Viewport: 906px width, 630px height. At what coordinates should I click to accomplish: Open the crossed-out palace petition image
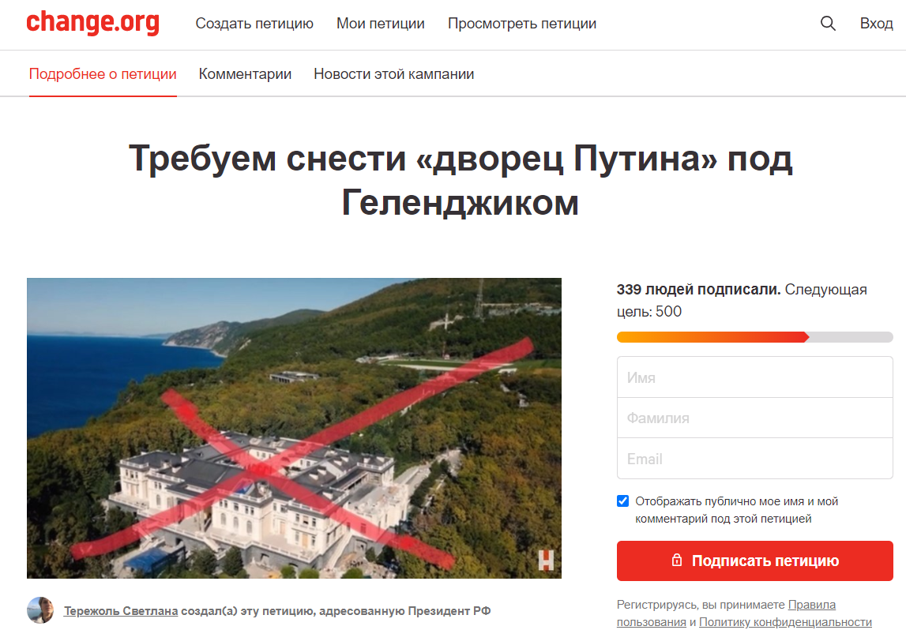[294, 428]
